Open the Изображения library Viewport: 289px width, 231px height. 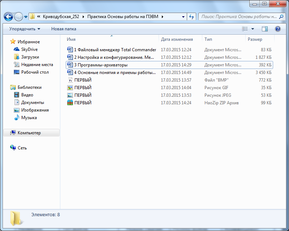(35, 110)
